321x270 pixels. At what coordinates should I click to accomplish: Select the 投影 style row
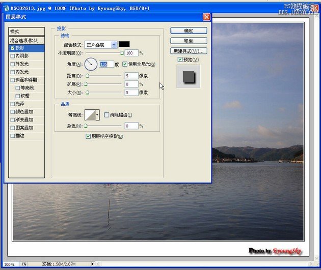coord(26,48)
